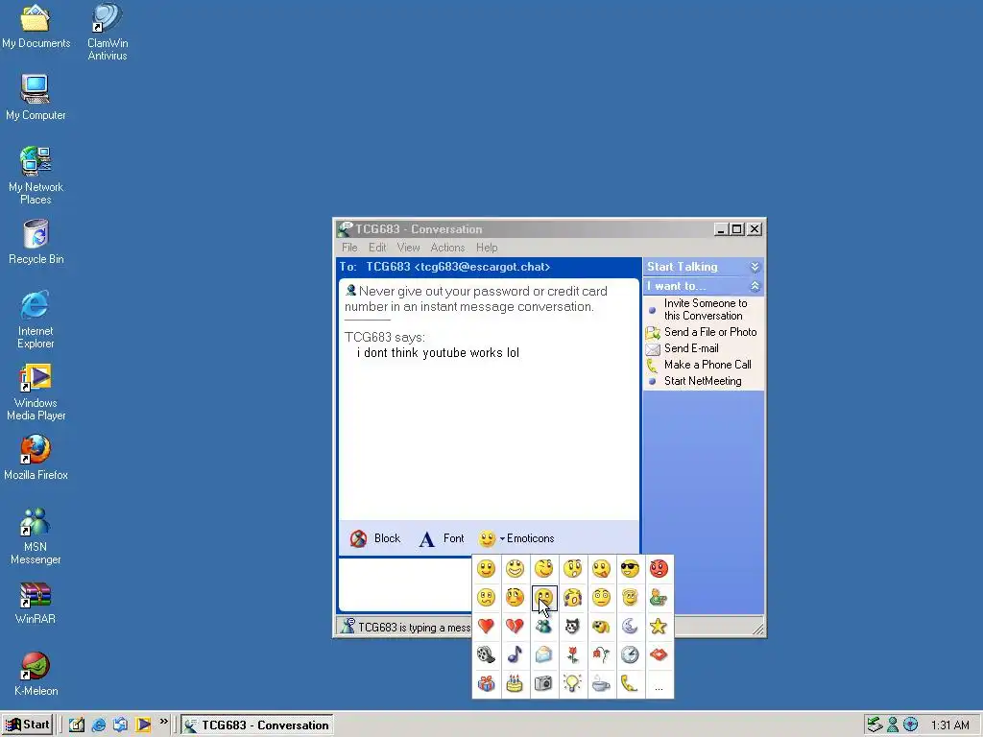
Task: Insert the red angry face emoticon
Action: 659,569
